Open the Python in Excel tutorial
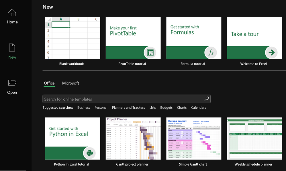286x171 pixels. [73, 138]
